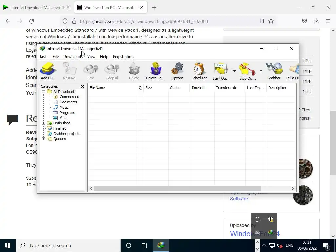Expand the Finished tree node

tap(44, 128)
